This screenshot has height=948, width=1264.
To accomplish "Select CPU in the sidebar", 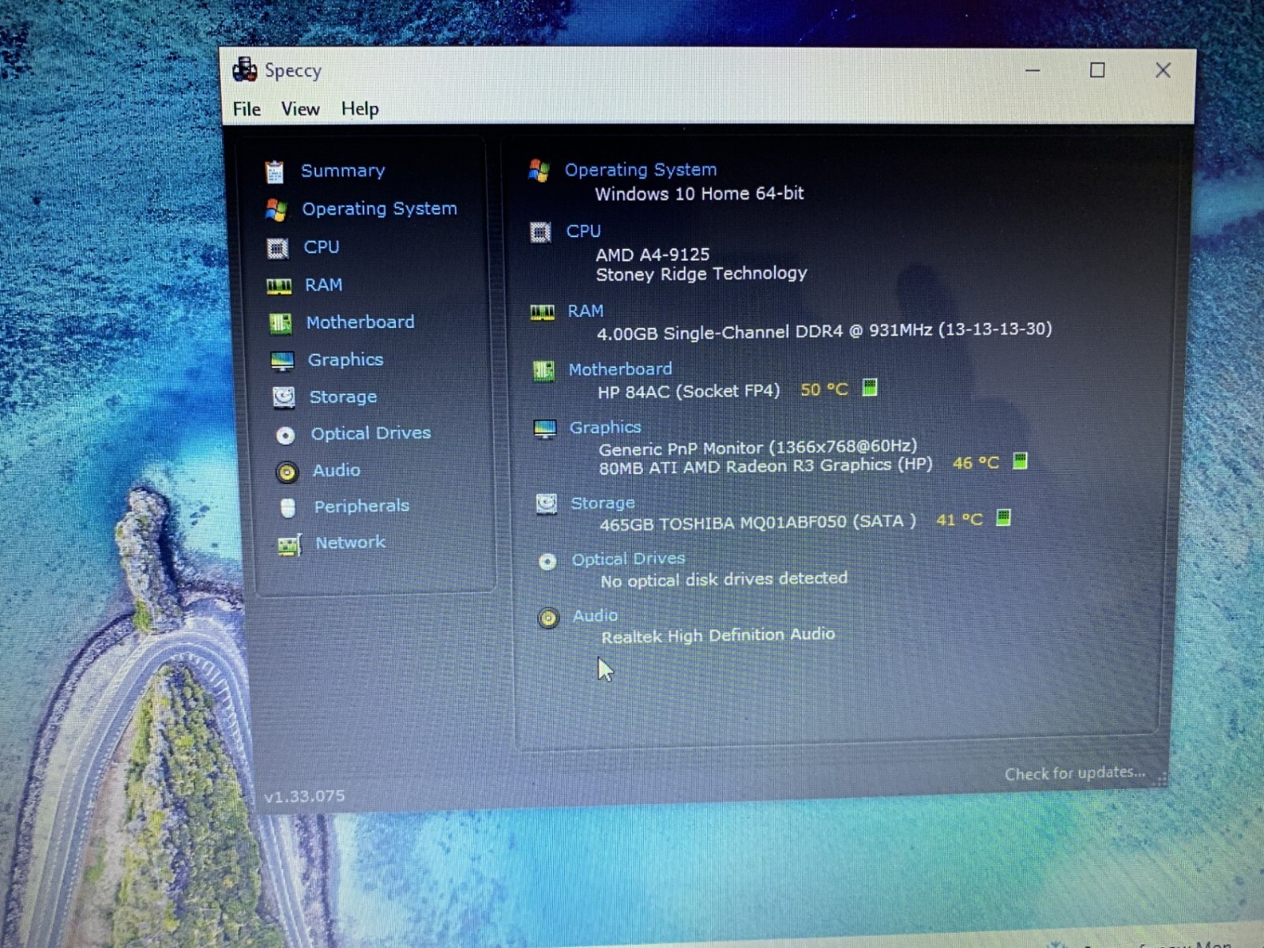I will [322, 247].
